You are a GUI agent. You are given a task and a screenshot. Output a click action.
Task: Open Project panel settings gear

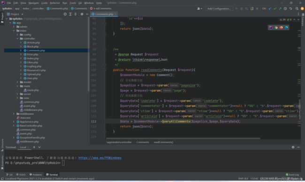(x=82, y=14)
